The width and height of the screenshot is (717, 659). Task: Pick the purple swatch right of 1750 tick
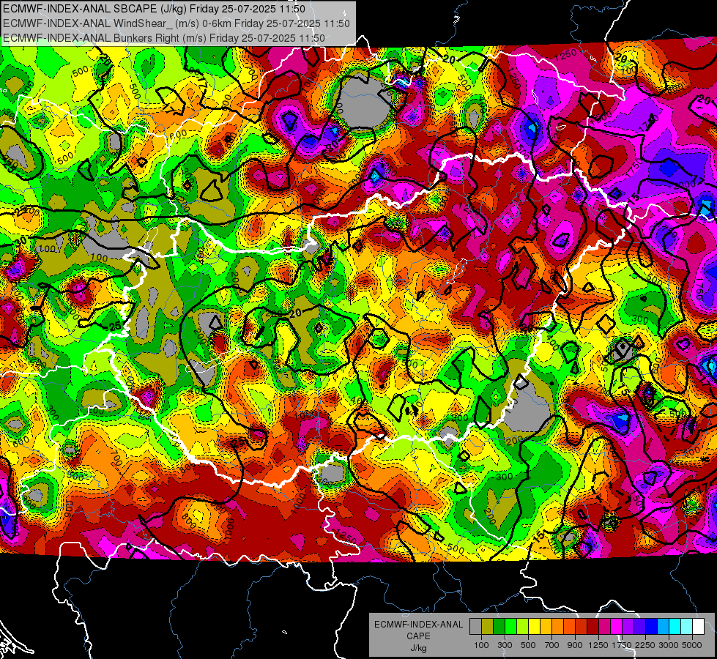pos(628,627)
